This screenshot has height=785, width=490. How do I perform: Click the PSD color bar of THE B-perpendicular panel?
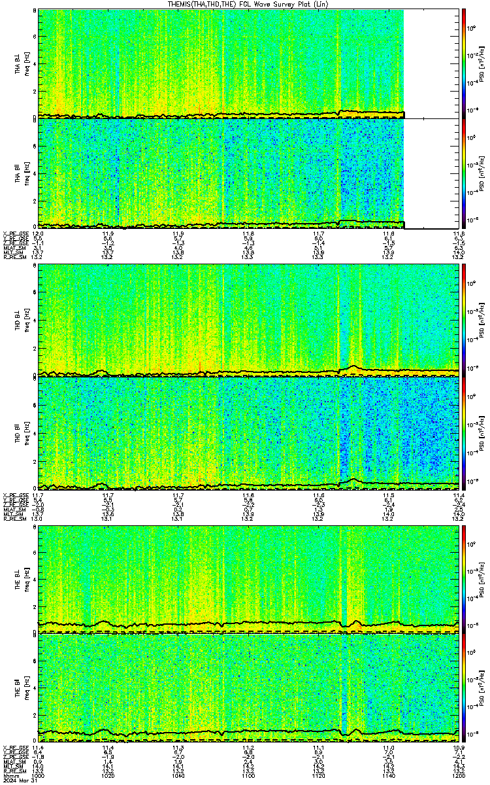pyautogui.click(x=463, y=579)
